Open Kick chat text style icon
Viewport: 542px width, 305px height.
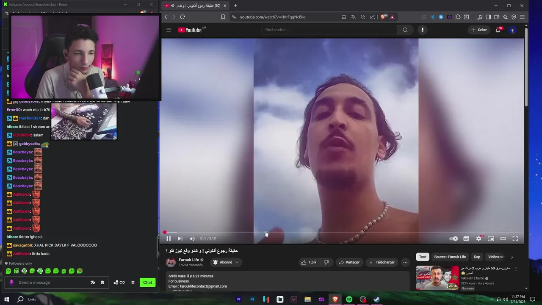pos(93,283)
